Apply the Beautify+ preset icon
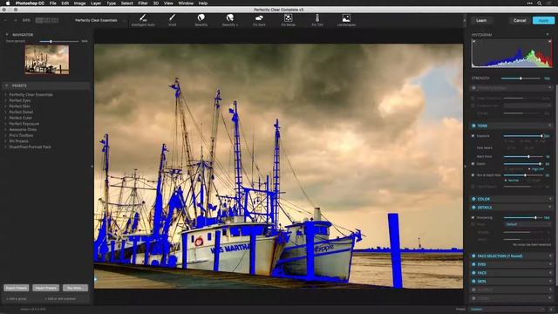The width and height of the screenshot is (558, 314). pyautogui.click(x=230, y=17)
